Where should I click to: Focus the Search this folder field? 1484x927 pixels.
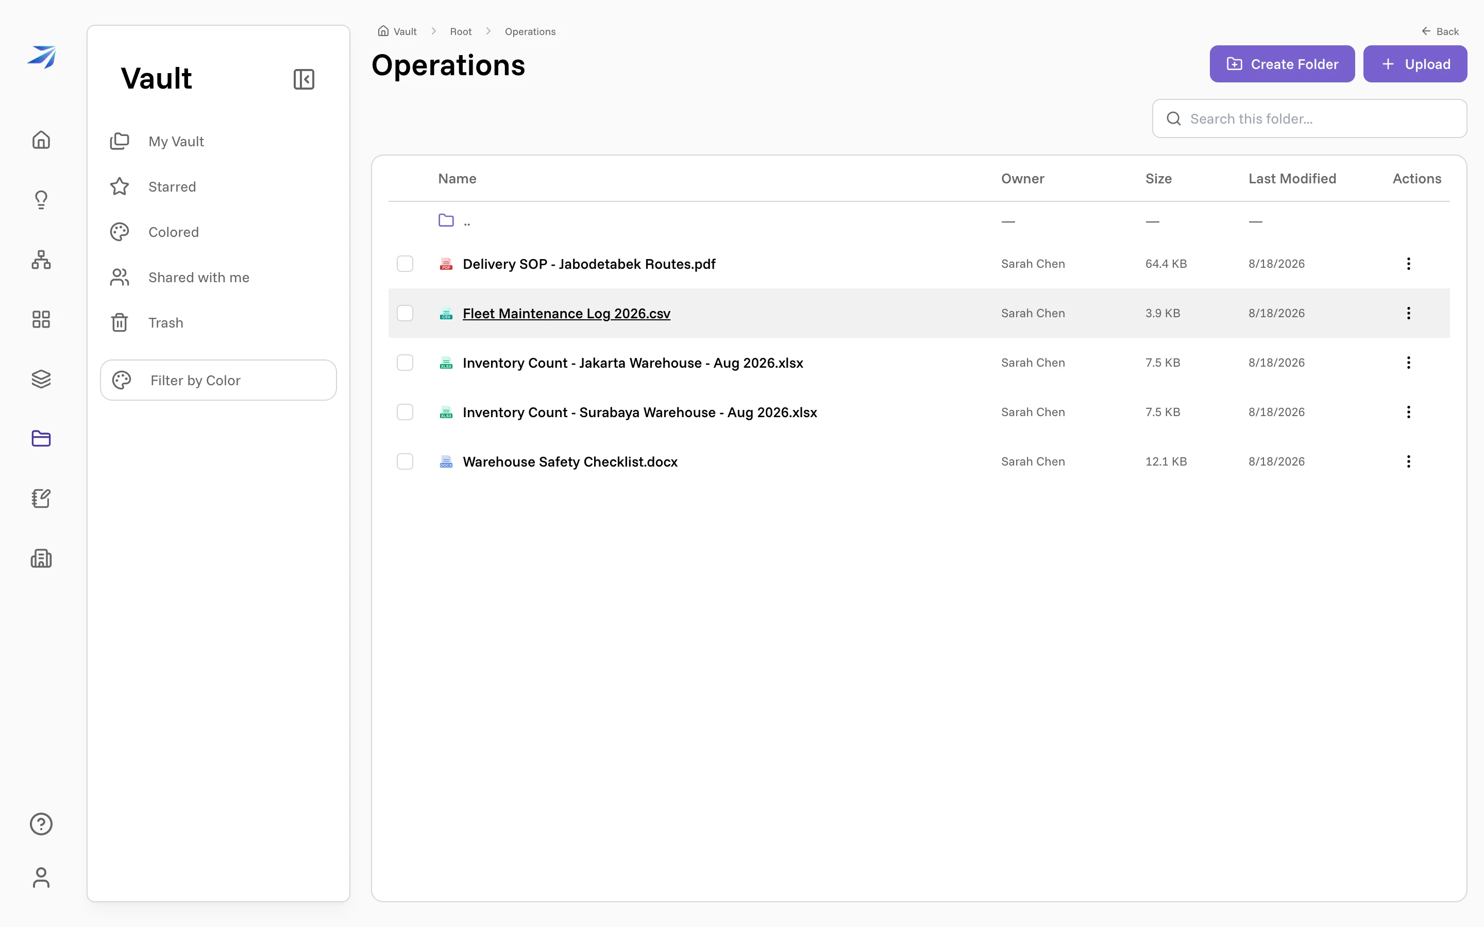click(x=1309, y=118)
